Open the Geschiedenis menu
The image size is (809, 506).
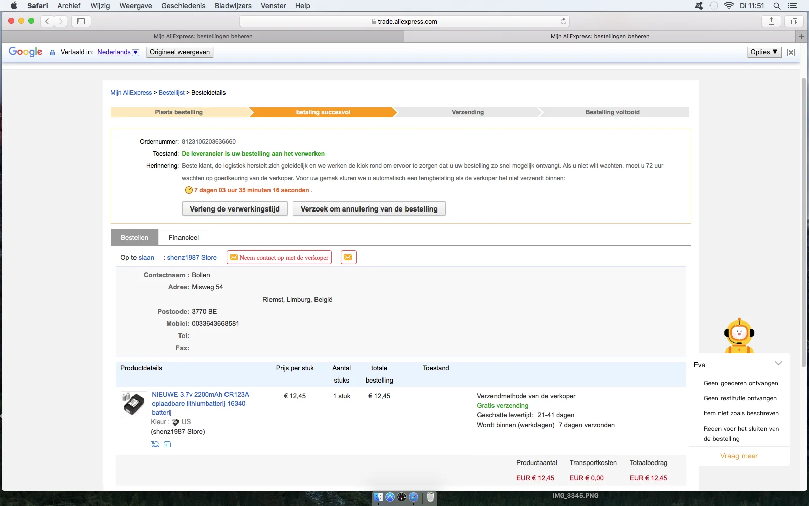184,6
